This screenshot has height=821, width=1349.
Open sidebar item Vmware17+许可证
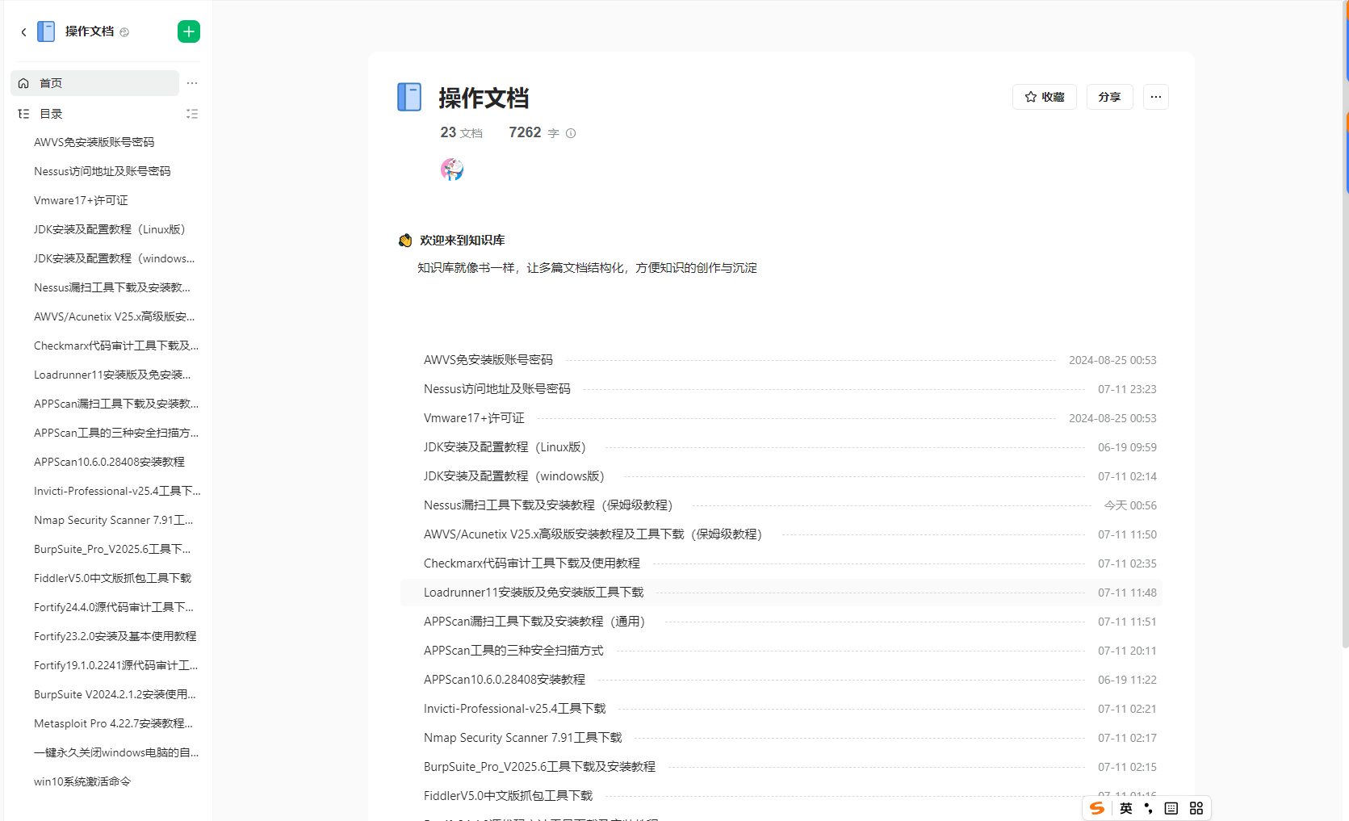tap(81, 200)
